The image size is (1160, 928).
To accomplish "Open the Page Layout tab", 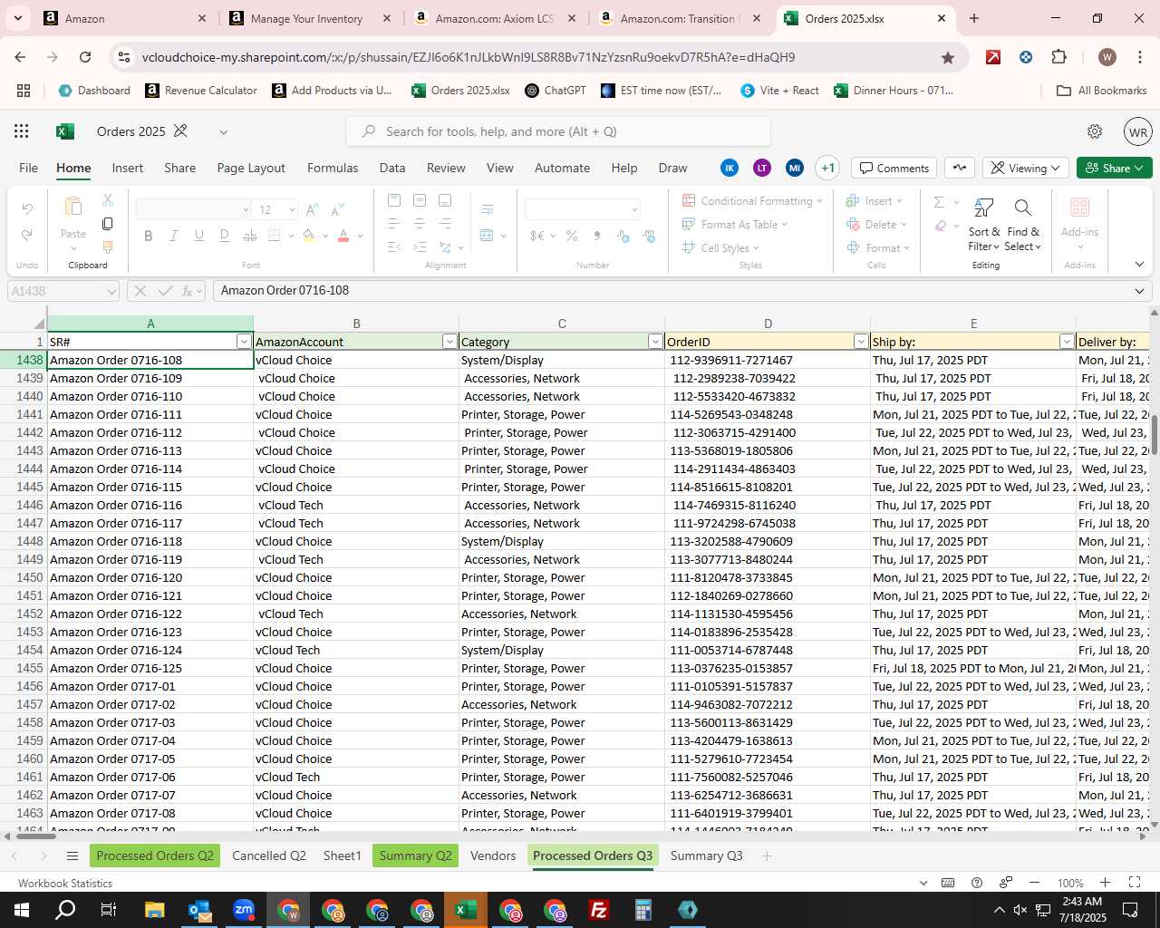I will pyautogui.click(x=251, y=168).
